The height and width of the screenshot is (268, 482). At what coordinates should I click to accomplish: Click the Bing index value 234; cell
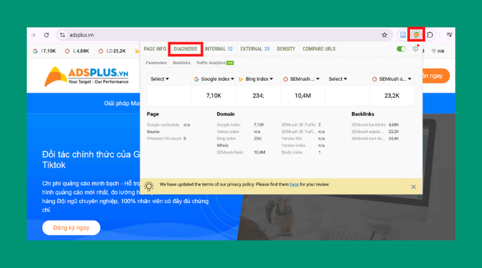click(x=258, y=96)
